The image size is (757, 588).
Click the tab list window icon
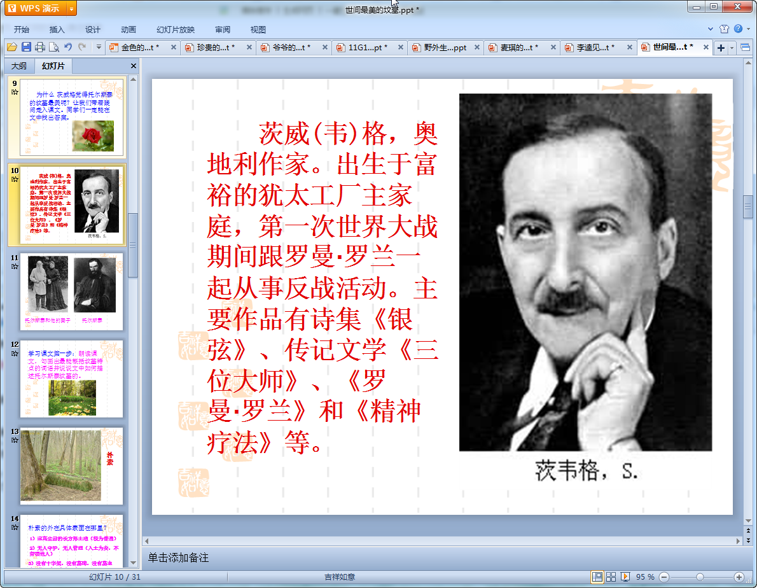click(745, 47)
